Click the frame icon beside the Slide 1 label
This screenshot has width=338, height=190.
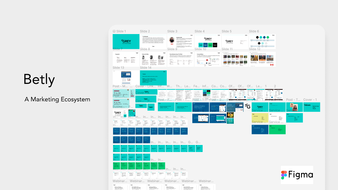(x=114, y=31)
